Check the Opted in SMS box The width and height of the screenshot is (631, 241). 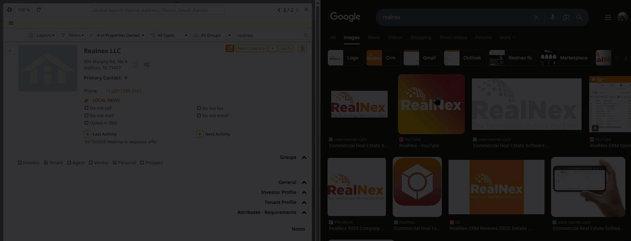click(87, 123)
